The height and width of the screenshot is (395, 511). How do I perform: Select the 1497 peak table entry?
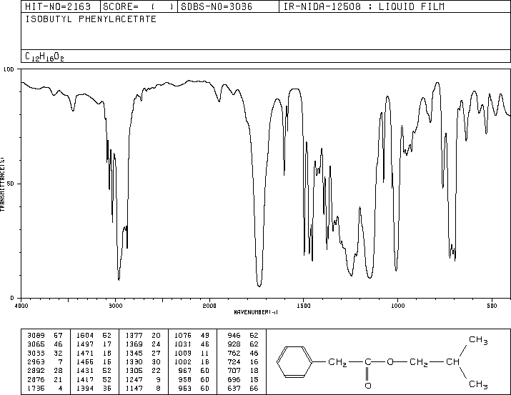(x=94, y=344)
